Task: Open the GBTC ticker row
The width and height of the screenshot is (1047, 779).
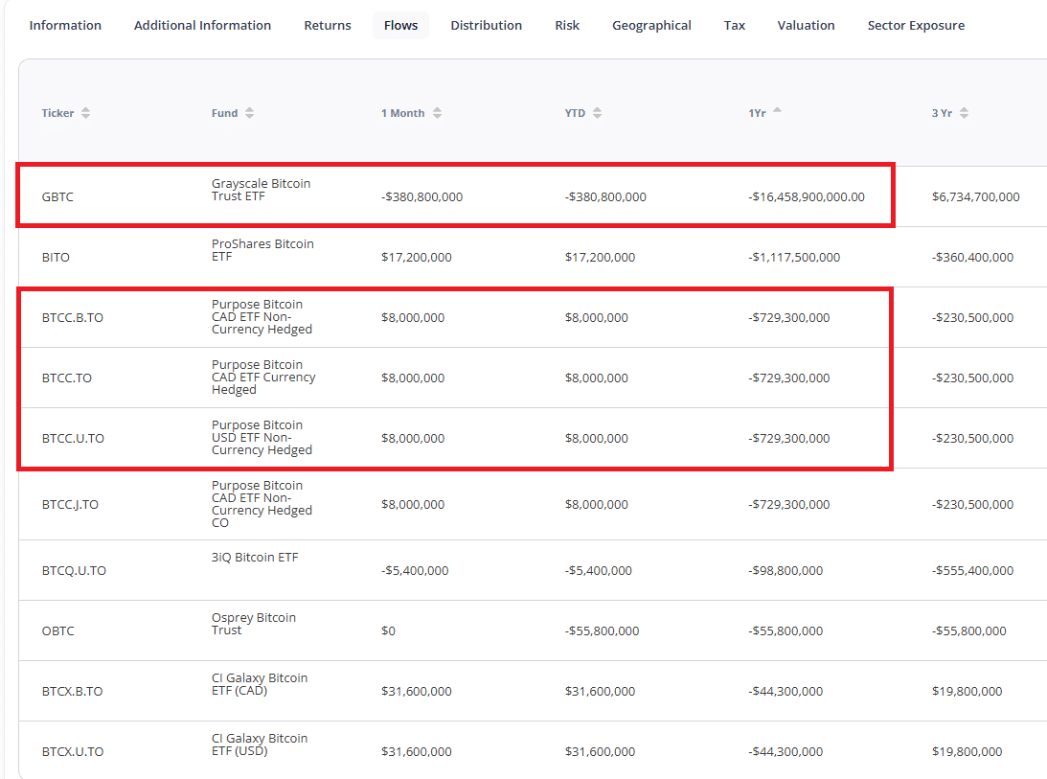Action: (x=57, y=197)
